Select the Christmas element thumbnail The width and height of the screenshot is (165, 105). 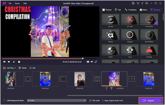pyautogui.click(x=149, y=20)
